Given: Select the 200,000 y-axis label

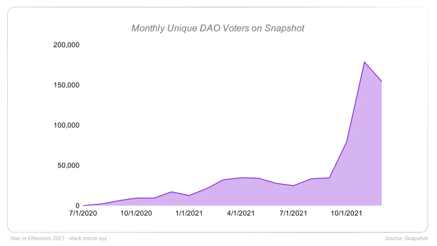Looking at the screenshot, I should [66, 45].
